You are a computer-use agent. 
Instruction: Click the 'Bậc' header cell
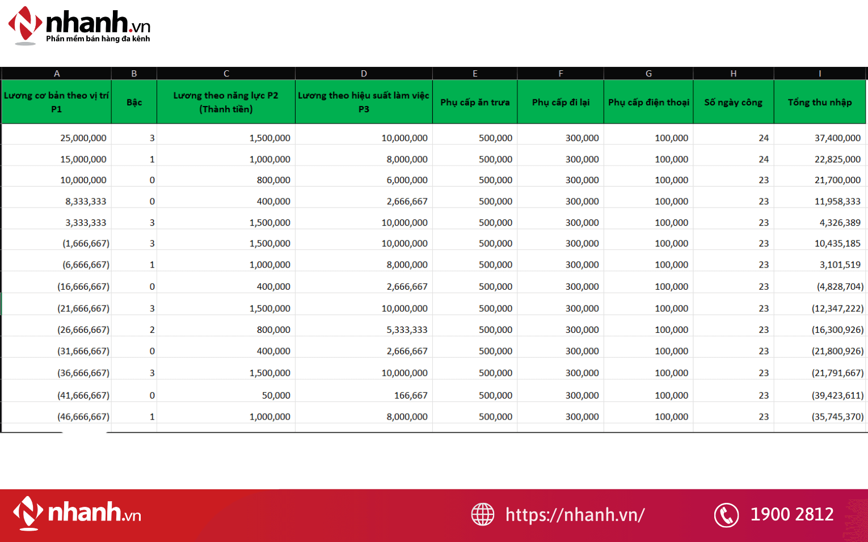click(x=134, y=102)
